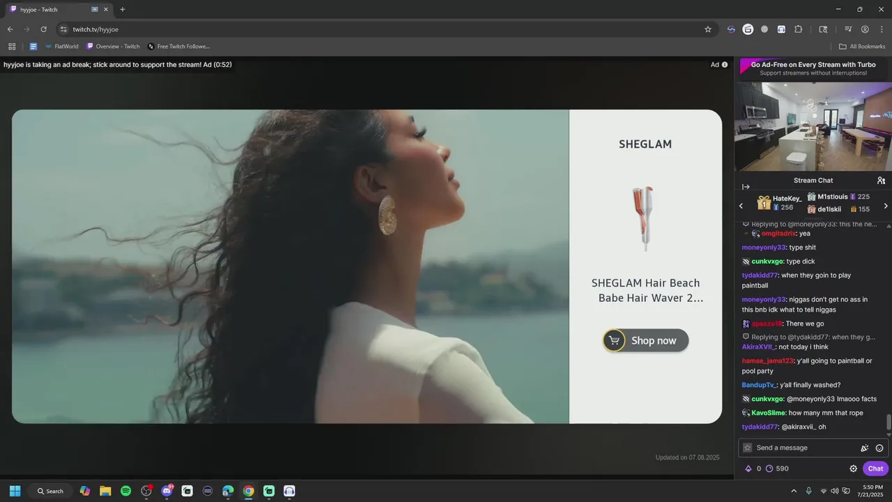Open the Windows Start menu

(15, 491)
